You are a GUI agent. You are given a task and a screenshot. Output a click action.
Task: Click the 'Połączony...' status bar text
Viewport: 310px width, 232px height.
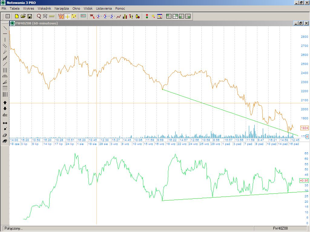point(13,228)
